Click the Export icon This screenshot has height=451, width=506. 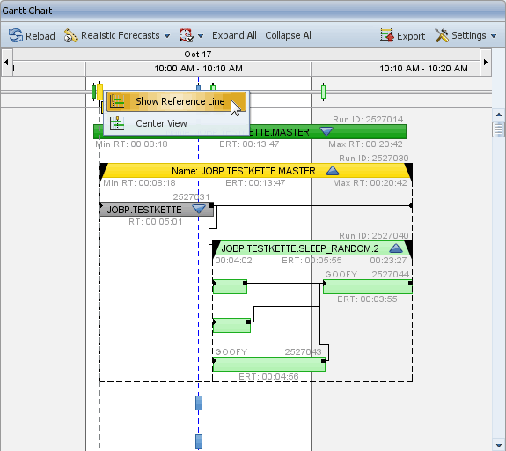(387, 35)
